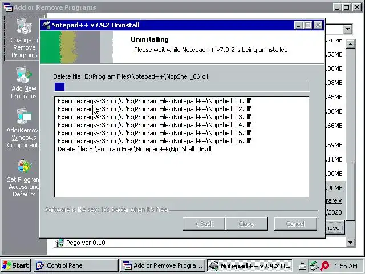Click the Back button in uninstaller
Viewport: 365px width, 274px height.
pyautogui.click(x=204, y=224)
